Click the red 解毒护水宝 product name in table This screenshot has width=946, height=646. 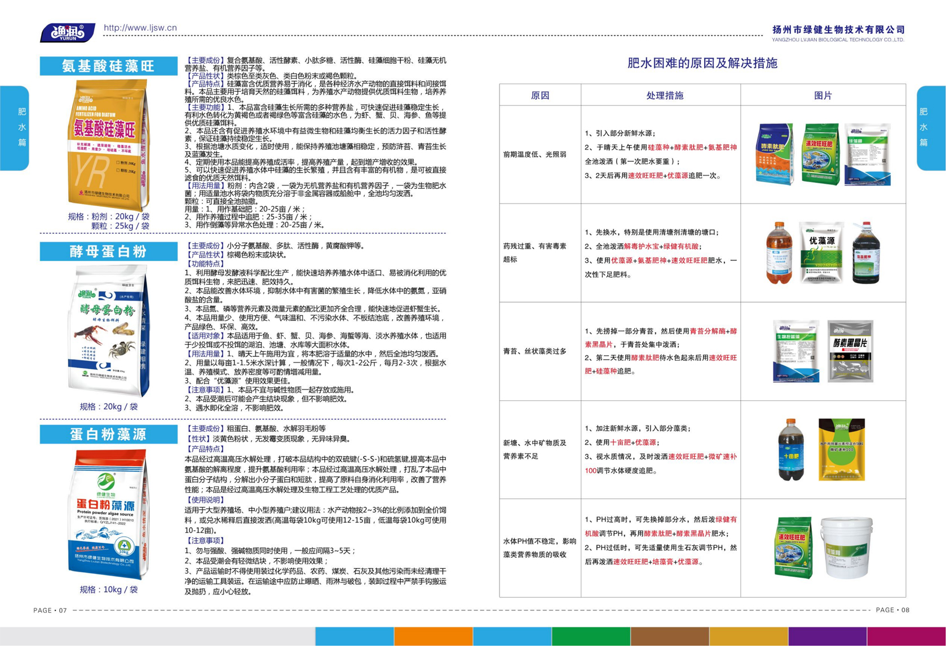[x=642, y=246]
